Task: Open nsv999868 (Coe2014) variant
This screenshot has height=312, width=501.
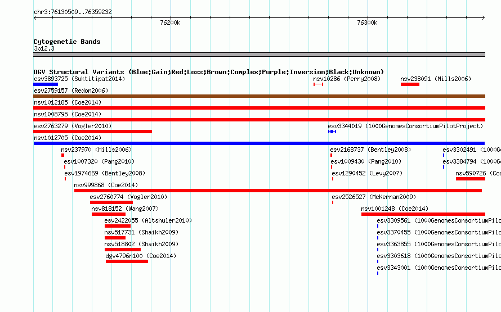Action: click(x=106, y=185)
